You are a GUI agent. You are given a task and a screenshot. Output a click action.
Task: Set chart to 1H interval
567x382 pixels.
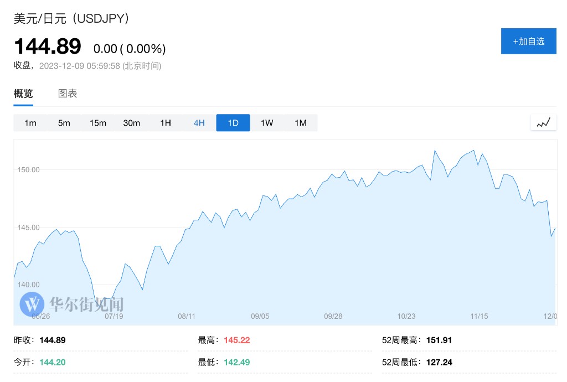click(166, 123)
